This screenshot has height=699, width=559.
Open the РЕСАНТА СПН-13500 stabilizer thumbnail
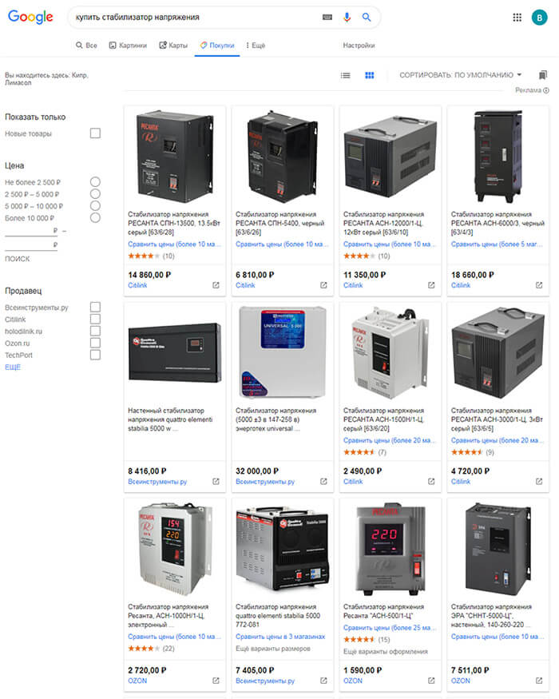click(175, 157)
